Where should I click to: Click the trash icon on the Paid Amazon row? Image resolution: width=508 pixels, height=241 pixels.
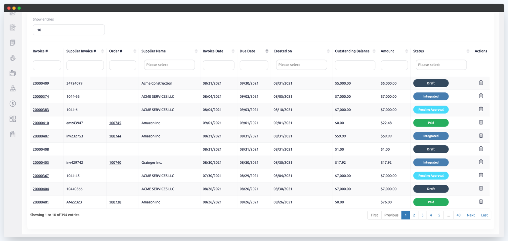click(481, 201)
